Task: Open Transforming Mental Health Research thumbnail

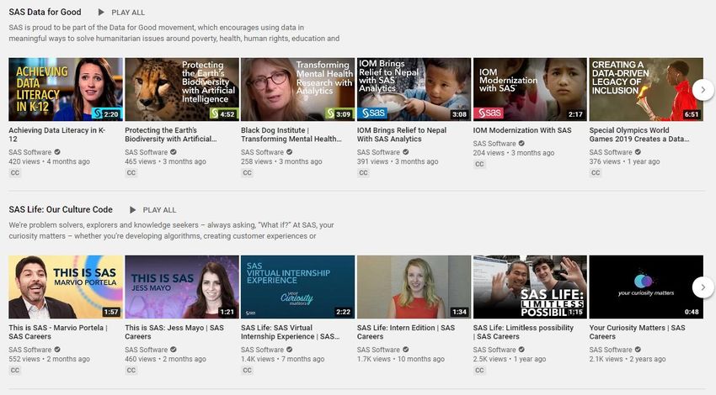Action: pyautogui.click(x=297, y=89)
